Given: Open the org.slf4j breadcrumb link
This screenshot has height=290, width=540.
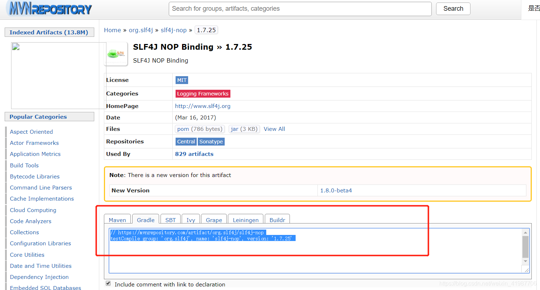Looking at the screenshot, I should point(141,30).
